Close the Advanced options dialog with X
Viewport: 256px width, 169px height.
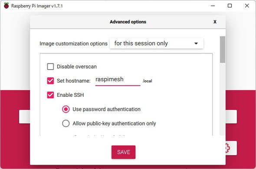[x=215, y=22]
